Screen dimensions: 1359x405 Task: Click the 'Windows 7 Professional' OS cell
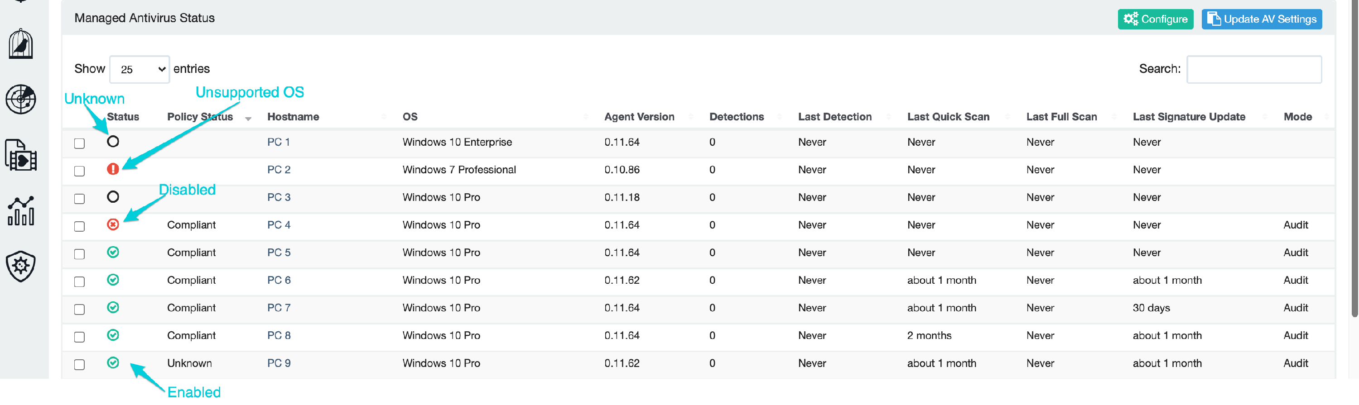[x=459, y=170]
